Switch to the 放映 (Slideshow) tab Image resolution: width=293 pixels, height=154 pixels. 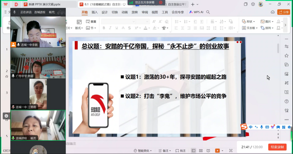coord(135,12)
